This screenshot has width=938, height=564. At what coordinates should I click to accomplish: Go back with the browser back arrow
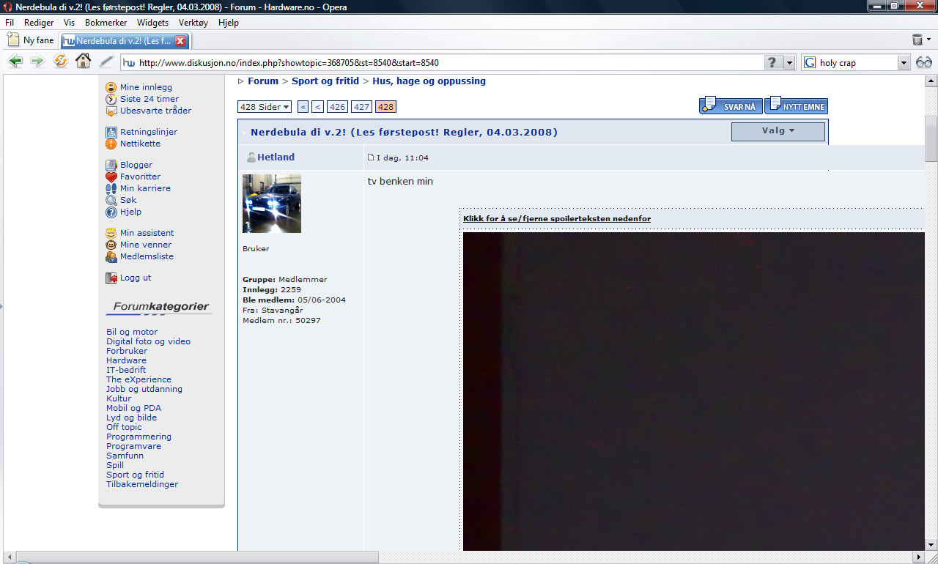15,62
